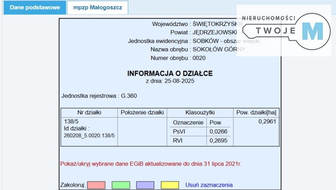
Task: Click the Położenie działki column header
Action: point(142,112)
